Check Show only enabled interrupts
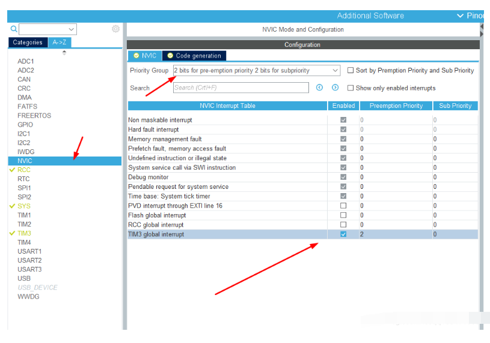This screenshot has height=343, width=490. 351,88
